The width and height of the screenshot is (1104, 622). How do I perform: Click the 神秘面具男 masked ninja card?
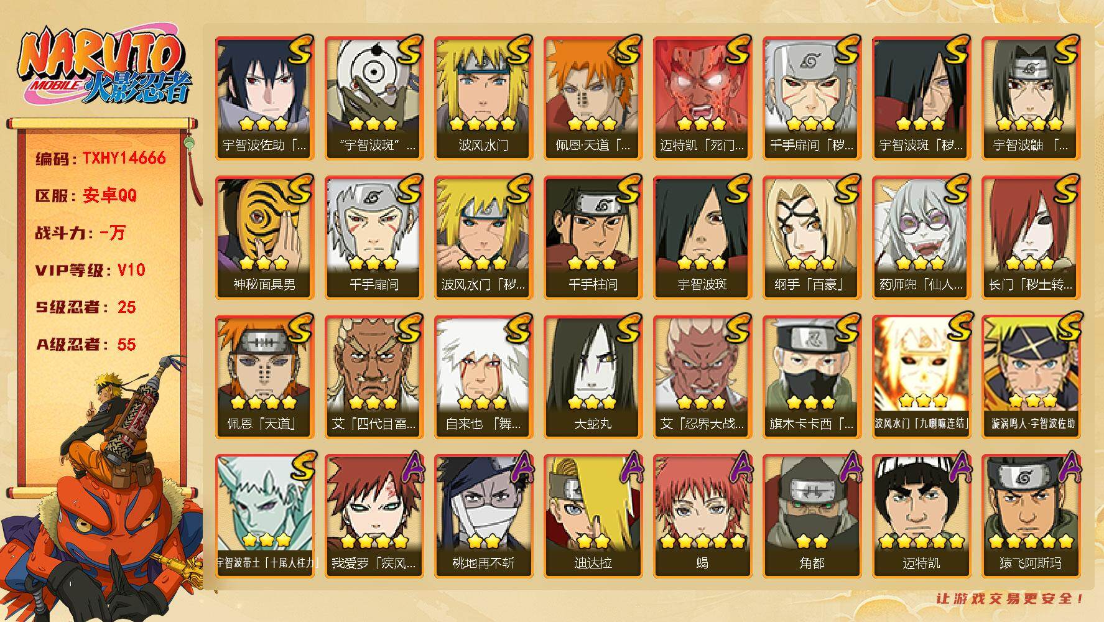(x=264, y=237)
